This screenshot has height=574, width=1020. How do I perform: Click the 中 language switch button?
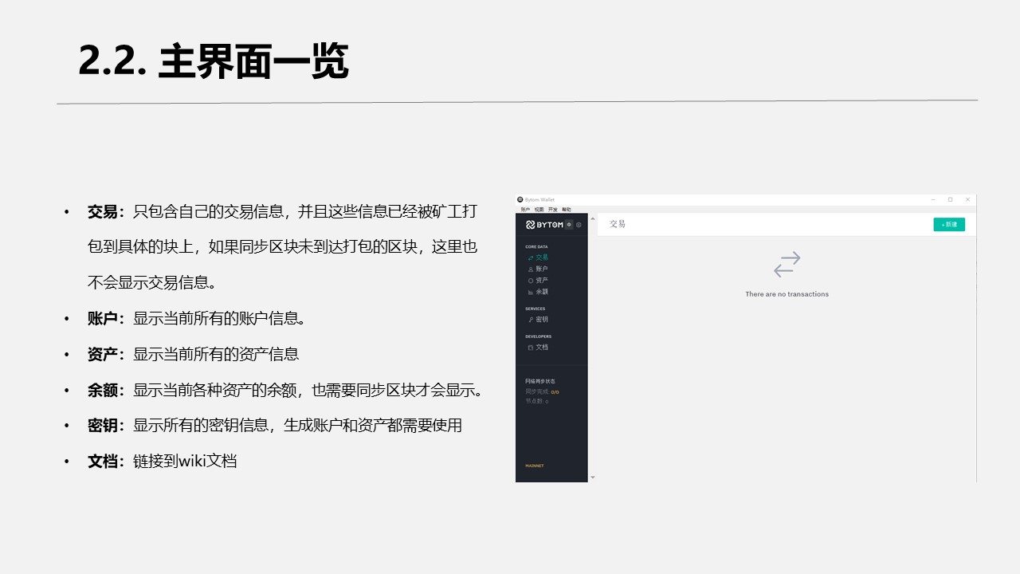click(x=569, y=225)
